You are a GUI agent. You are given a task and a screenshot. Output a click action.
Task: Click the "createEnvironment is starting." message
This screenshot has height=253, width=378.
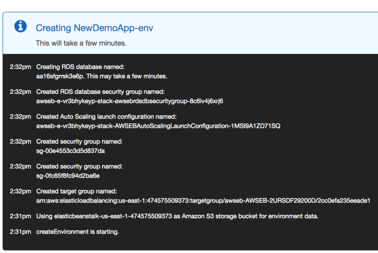pos(77,231)
